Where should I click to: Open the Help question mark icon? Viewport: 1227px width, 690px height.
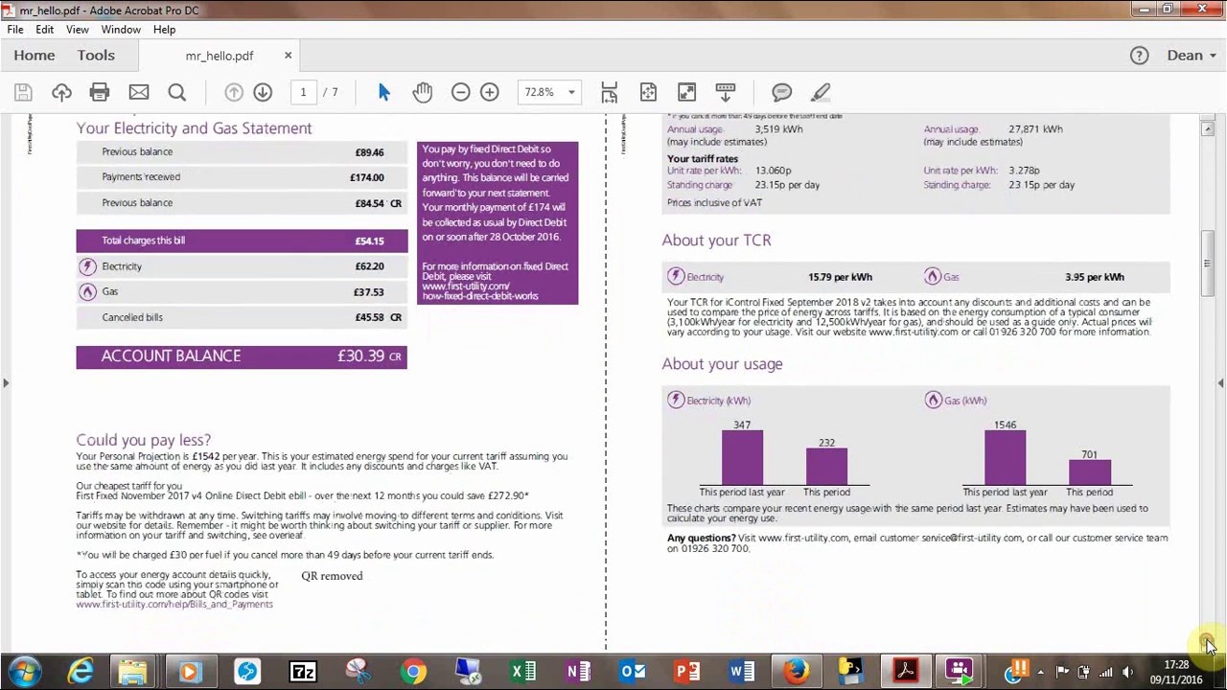pos(1139,56)
